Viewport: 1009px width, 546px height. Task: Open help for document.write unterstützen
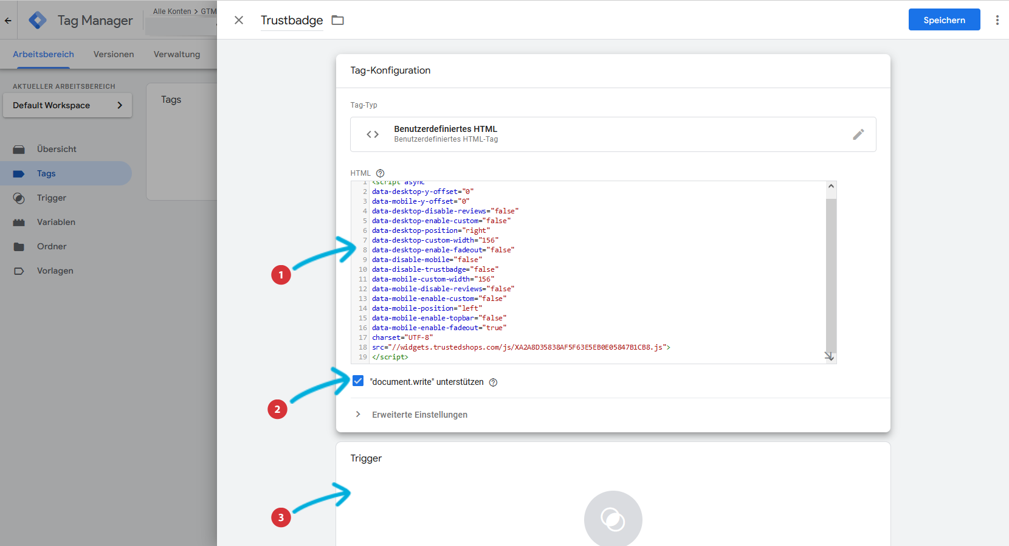(x=494, y=382)
